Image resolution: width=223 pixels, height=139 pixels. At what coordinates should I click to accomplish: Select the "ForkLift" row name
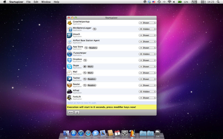point(77,96)
